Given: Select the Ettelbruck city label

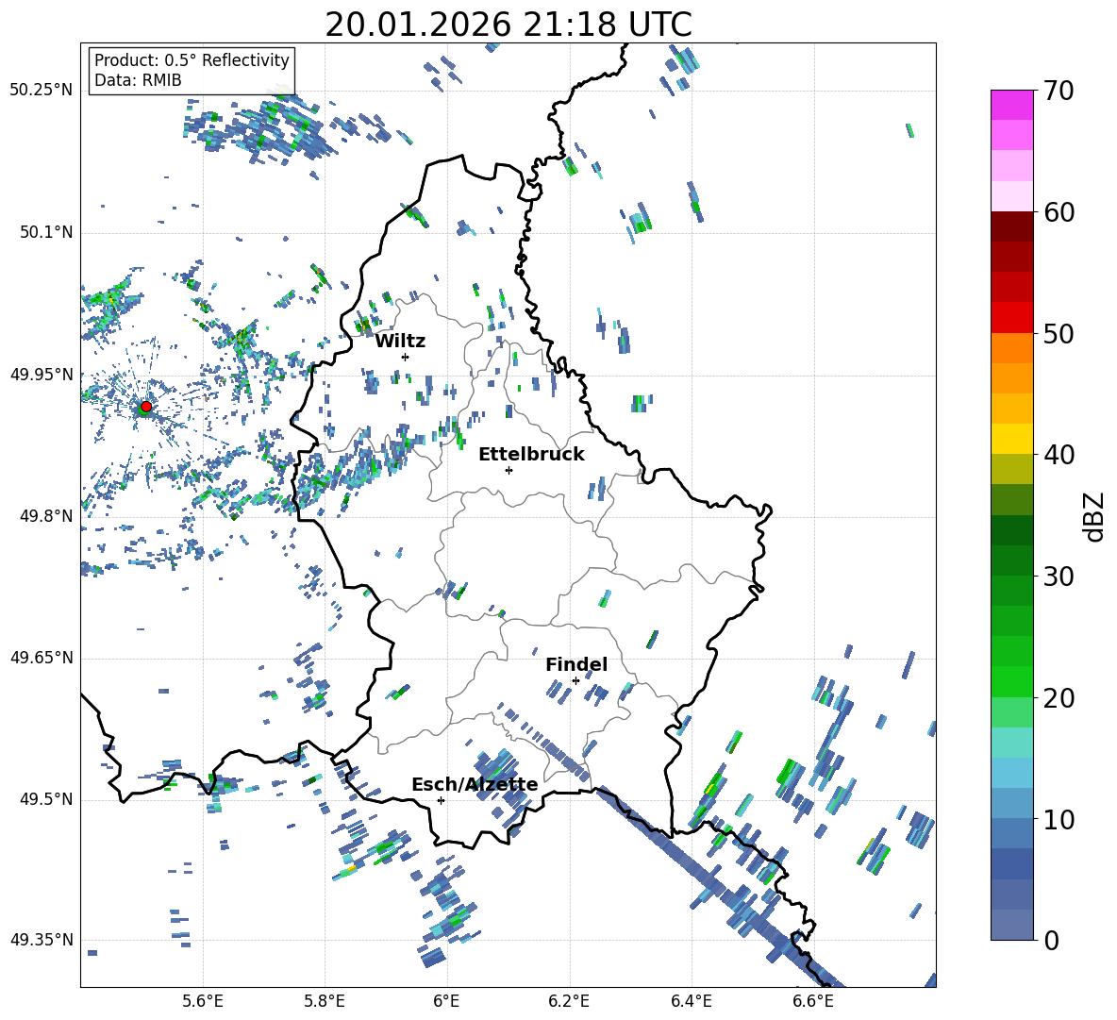Looking at the screenshot, I should [531, 455].
